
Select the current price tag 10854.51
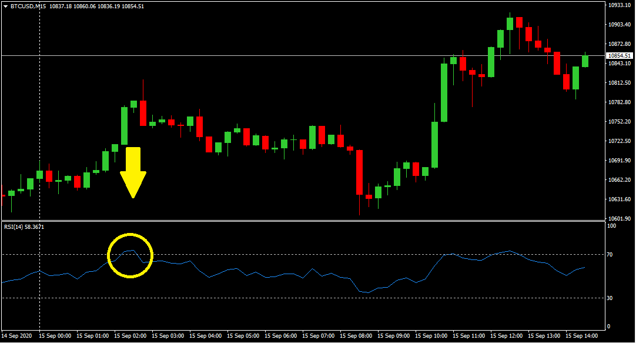pyautogui.click(x=620, y=56)
